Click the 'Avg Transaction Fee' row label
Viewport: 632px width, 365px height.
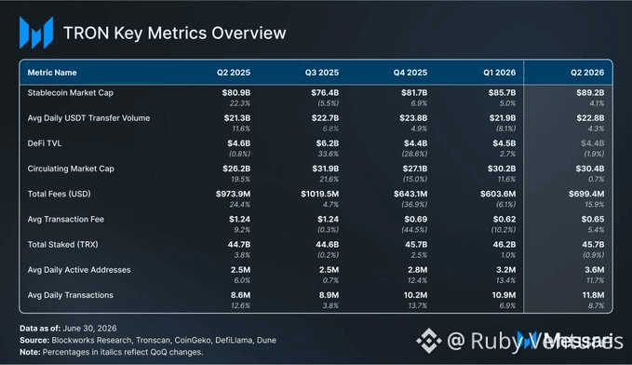pos(66,220)
